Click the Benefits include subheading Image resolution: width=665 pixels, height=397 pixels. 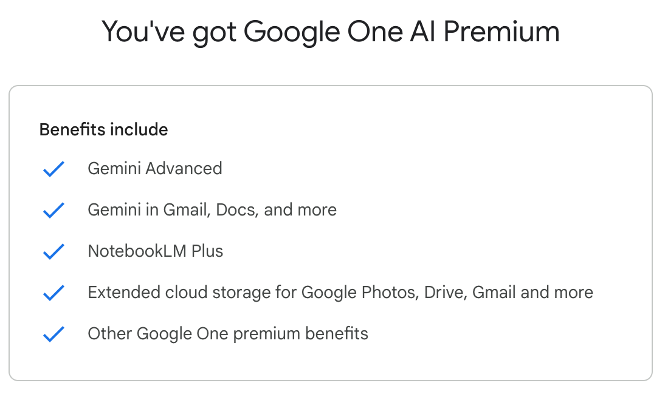(x=103, y=130)
